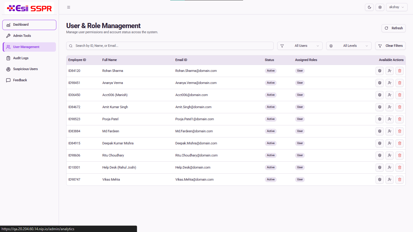Open the All Users filter dropdown

[300, 46]
